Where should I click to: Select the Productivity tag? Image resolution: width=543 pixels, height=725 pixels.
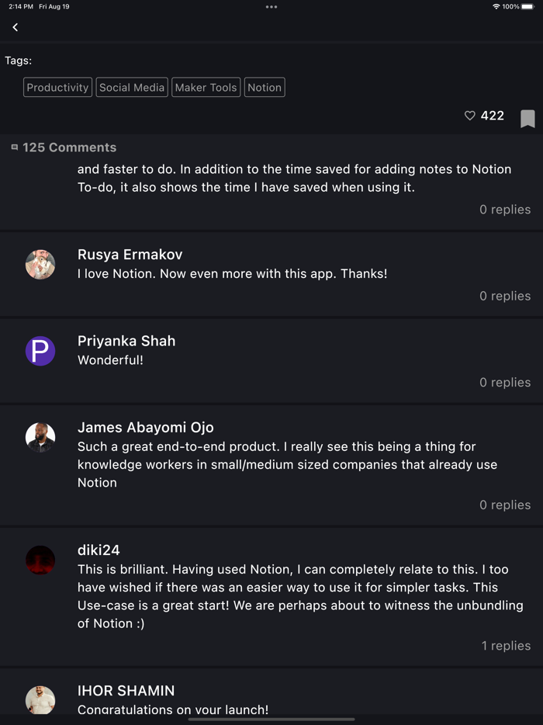pos(57,87)
